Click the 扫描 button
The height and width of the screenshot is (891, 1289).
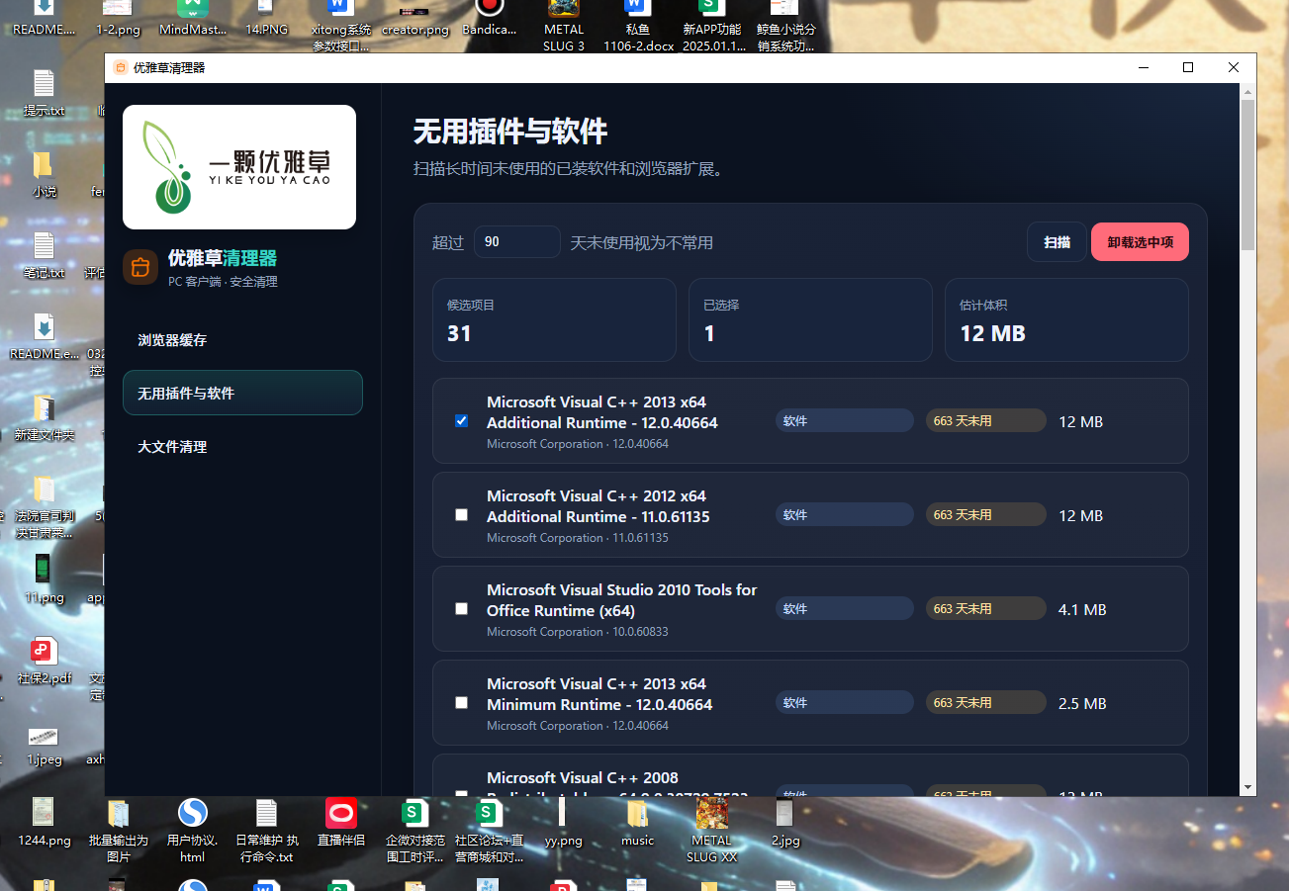click(x=1057, y=242)
